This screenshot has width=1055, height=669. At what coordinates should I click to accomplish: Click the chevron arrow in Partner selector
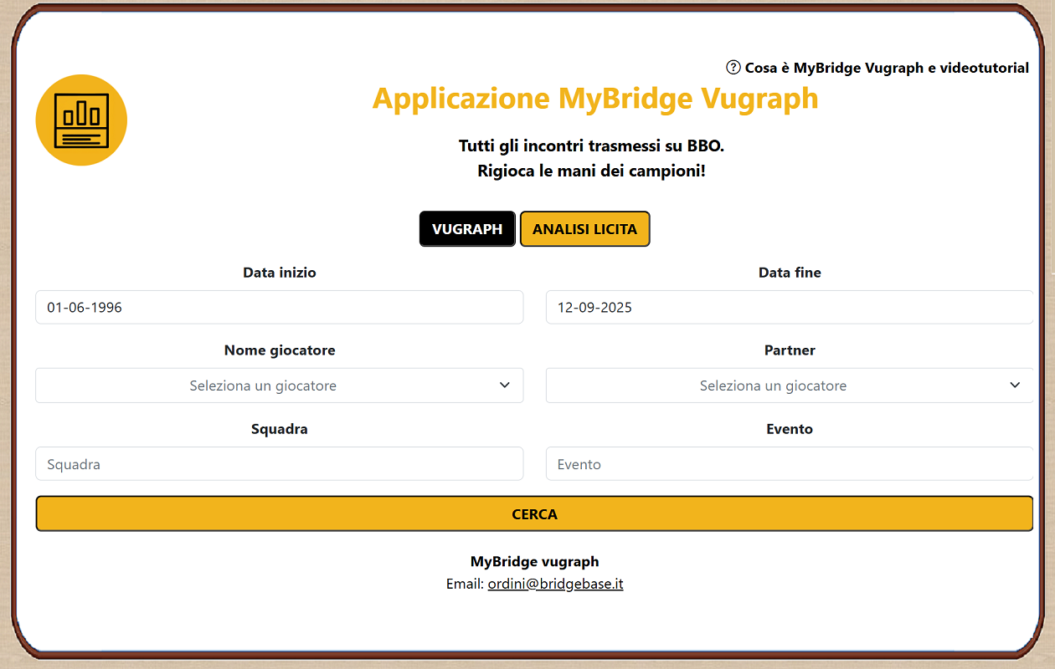[x=1015, y=386]
